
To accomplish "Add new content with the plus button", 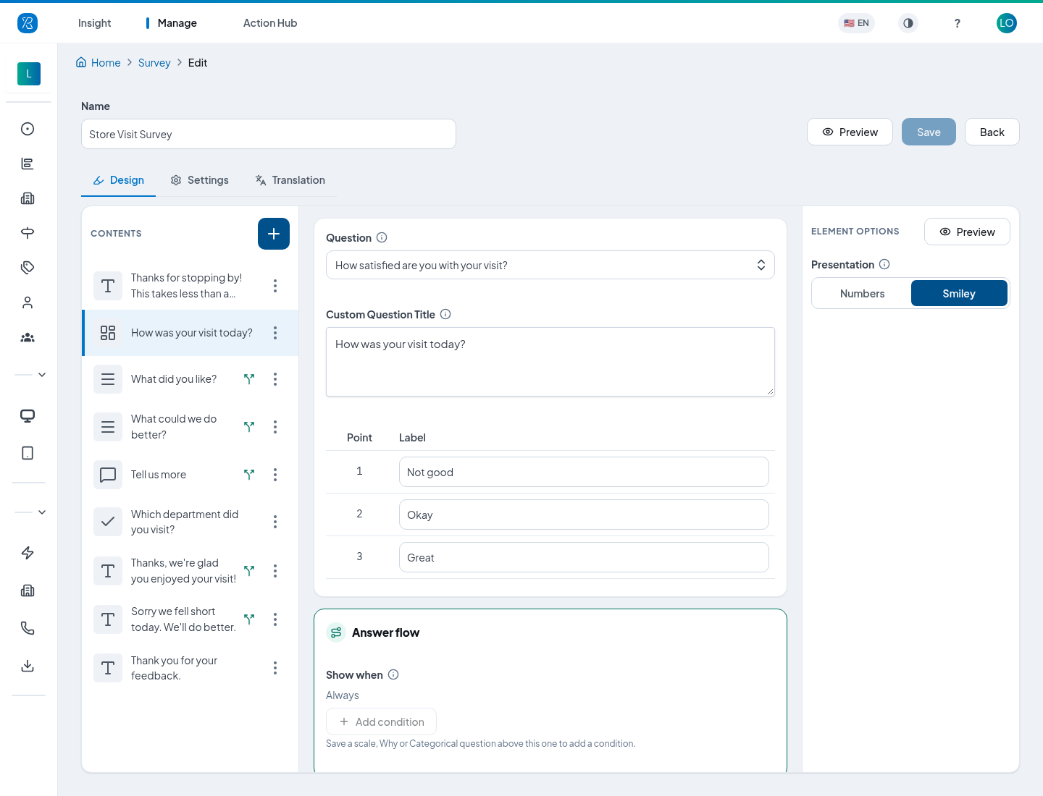I will coord(274,234).
